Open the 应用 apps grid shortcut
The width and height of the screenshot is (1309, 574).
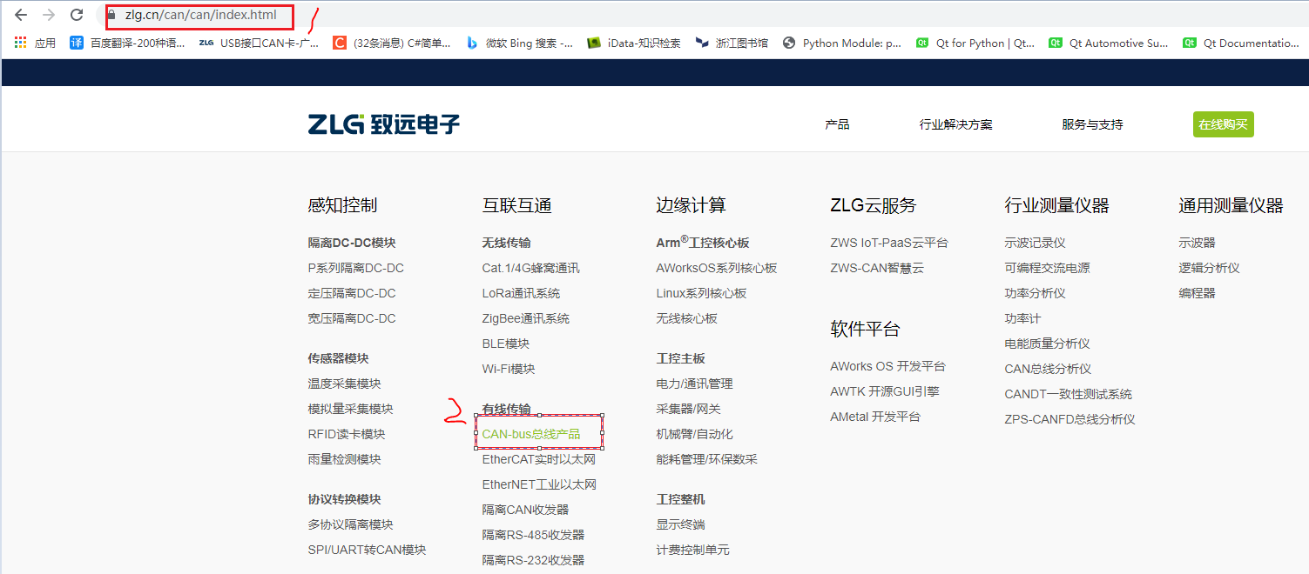19,42
